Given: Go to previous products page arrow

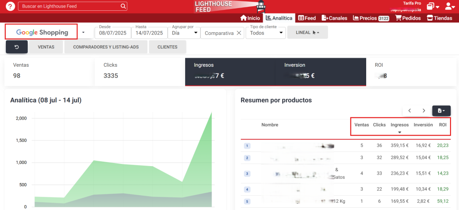Looking at the screenshot, I should coord(410,111).
